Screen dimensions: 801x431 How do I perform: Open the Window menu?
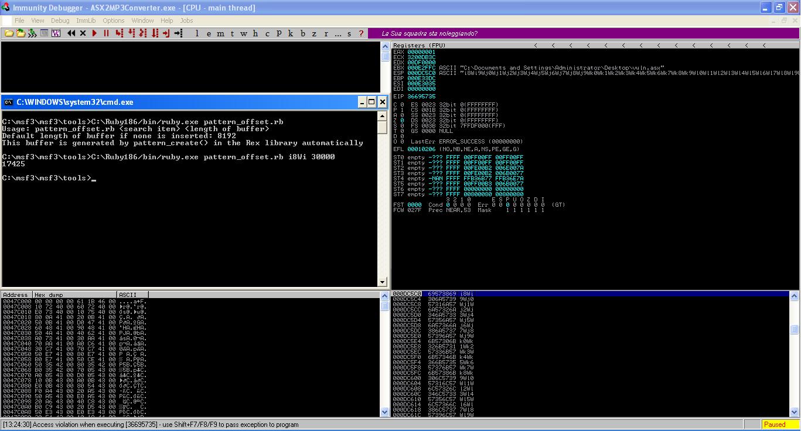coord(142,20)
